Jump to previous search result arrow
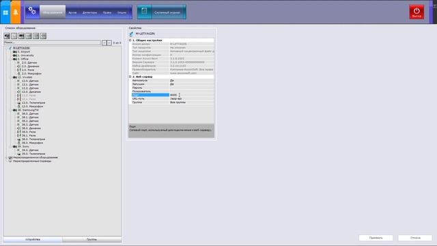Screen dimensions: 437x246 point(104,42)
